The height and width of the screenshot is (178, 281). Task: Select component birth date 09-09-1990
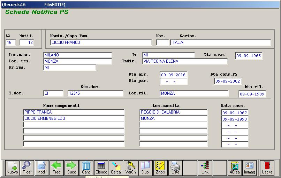pos(235,119)
